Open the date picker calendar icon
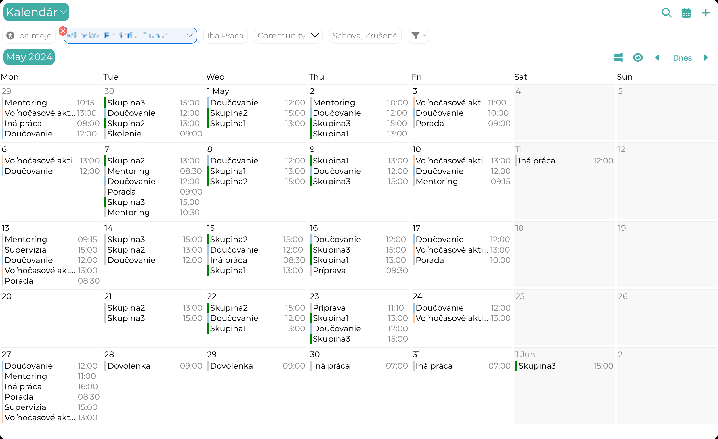The image size is (718, 439). (x=686, y=13)
